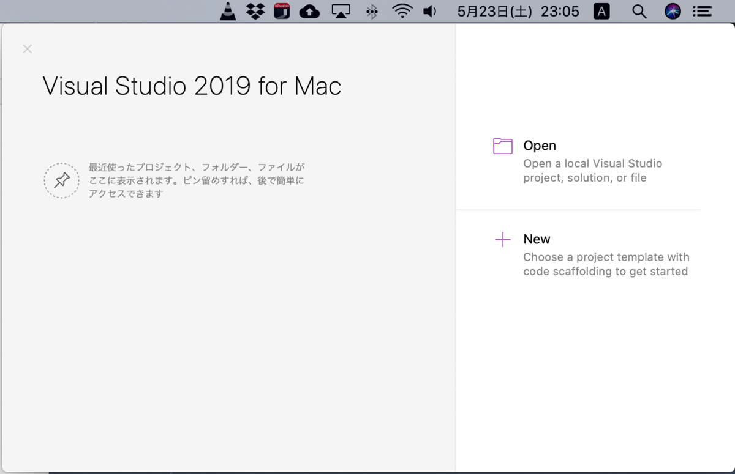Click the date and time clock

coord(518,11)
